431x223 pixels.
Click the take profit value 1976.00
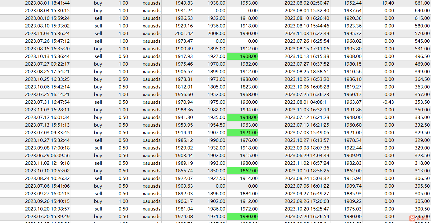pyautogui.click(x=249, y=140)
